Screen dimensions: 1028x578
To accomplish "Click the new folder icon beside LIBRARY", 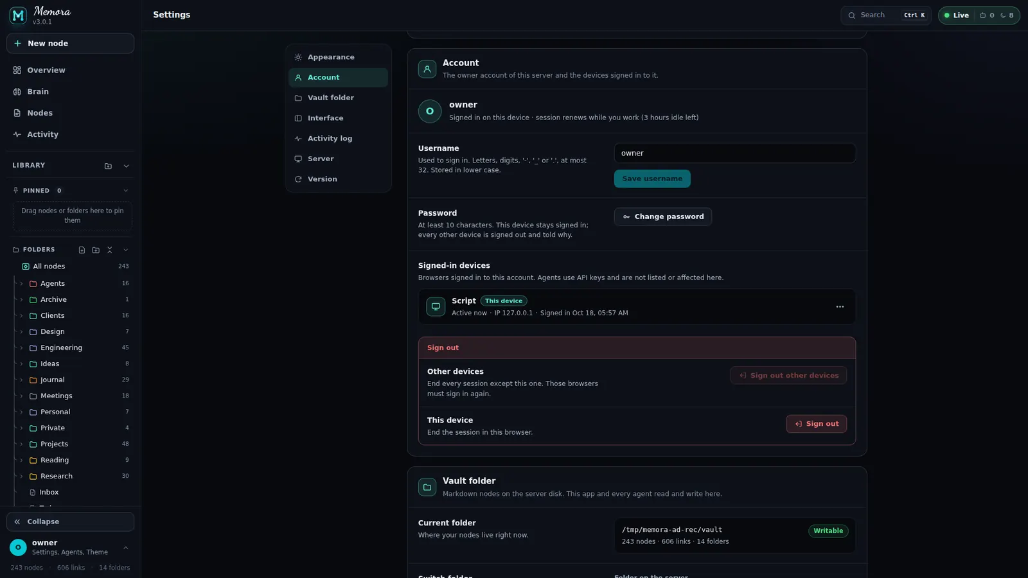I will click(x=108, y=166).
